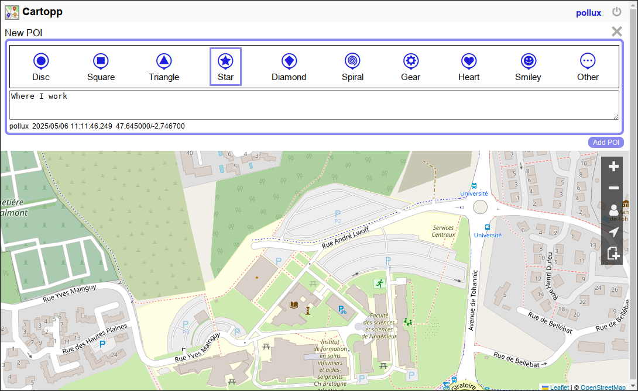Click the add document map control
638x391 pixels.
pyautogui.click(x=613, y=254)
